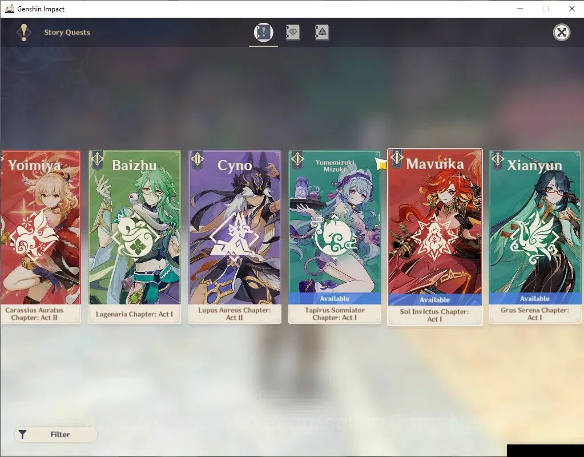Switch to the third quest category tab
584x457 pixels.
322,32
